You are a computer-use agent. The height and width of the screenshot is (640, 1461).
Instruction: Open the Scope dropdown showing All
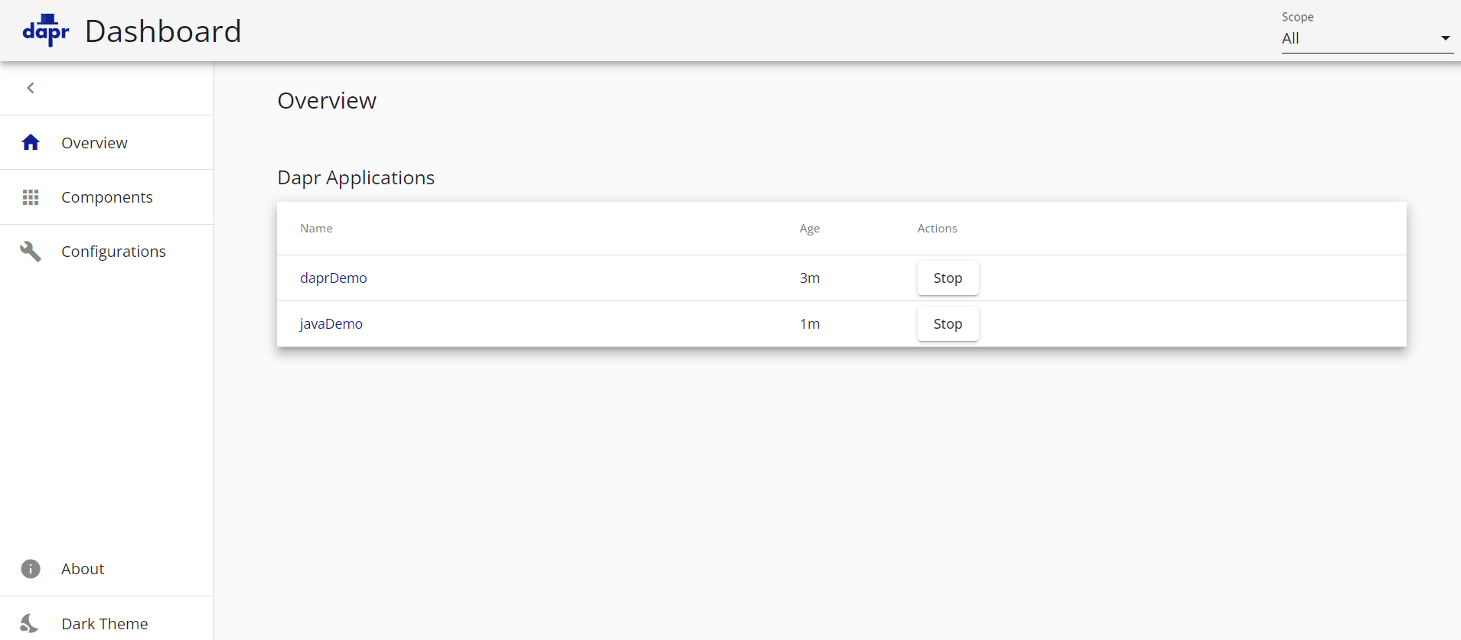(1368, 38)
